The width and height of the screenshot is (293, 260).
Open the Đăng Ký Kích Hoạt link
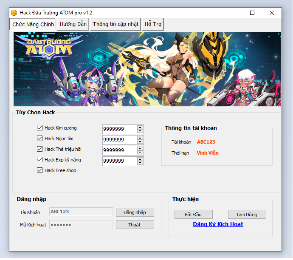pos(218,224)
